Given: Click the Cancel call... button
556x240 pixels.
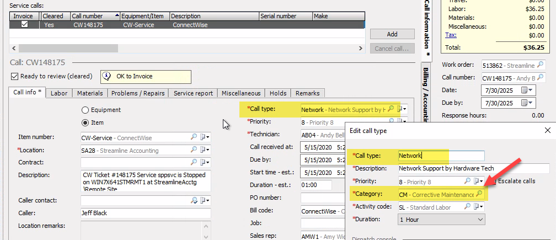Looking at the screenshot, I should pos(392,49).
